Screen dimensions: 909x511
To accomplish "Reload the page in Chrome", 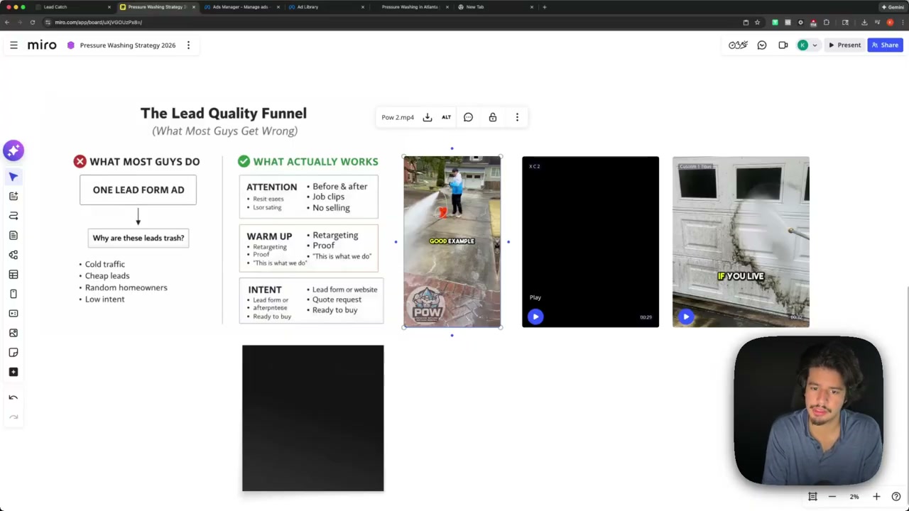I will coord(32,22).
